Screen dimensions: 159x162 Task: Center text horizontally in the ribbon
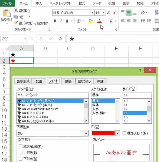[x=128, y=21]
